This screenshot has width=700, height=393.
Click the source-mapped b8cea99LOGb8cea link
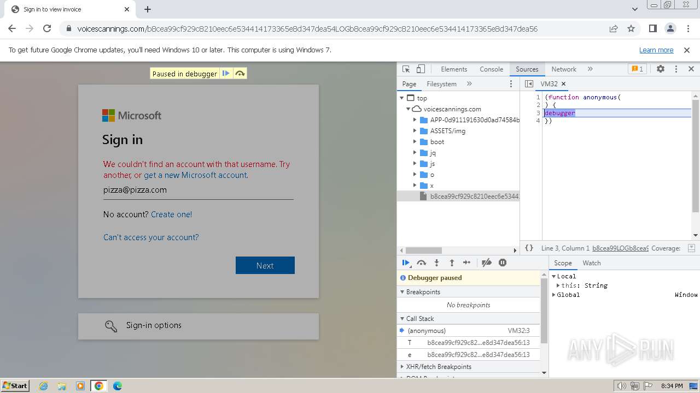620,248
